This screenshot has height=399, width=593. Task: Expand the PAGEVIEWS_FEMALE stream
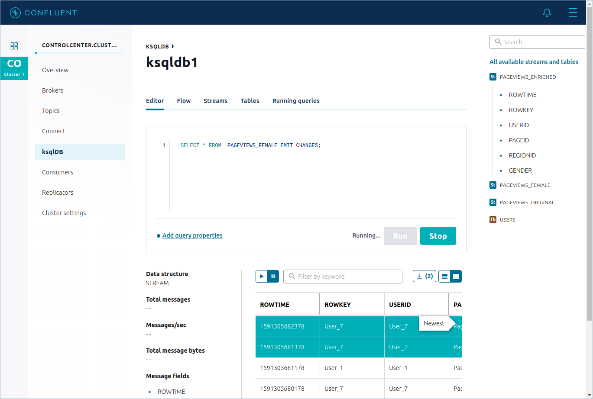coord(525,185)
